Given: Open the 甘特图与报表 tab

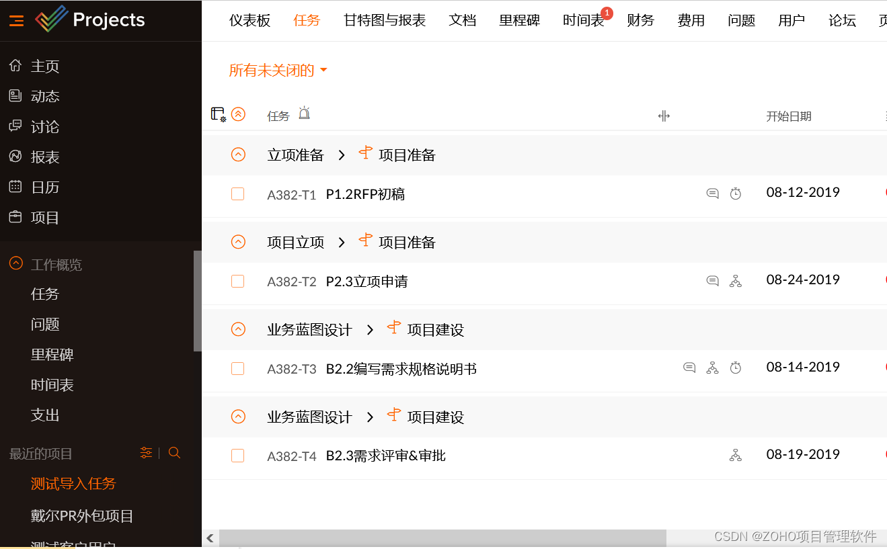Looking at the screenshot, I should (x=385, y=20).
